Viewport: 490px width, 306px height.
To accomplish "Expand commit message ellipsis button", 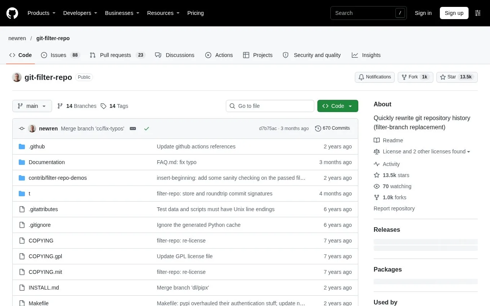I will (x=133, y=129).
